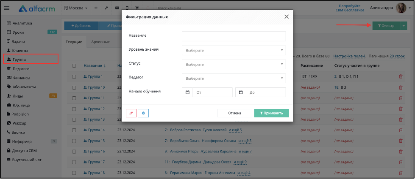Delete Группа 18 with trash icon

401,173
